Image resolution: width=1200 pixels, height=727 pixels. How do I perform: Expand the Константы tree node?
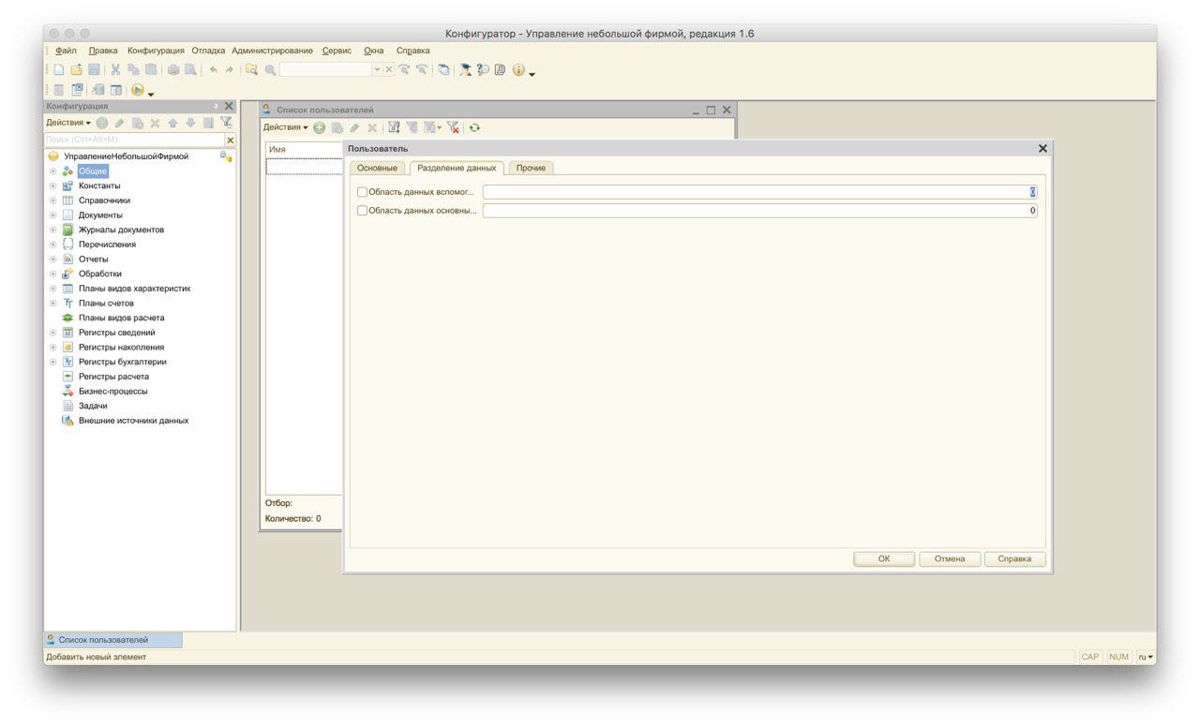pyautogui.click(x=53, y=185)
